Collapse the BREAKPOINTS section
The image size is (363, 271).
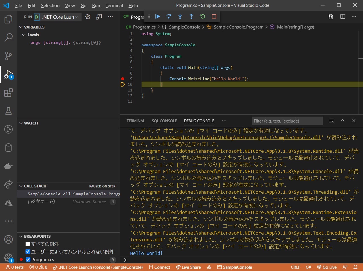pos(35,236)
